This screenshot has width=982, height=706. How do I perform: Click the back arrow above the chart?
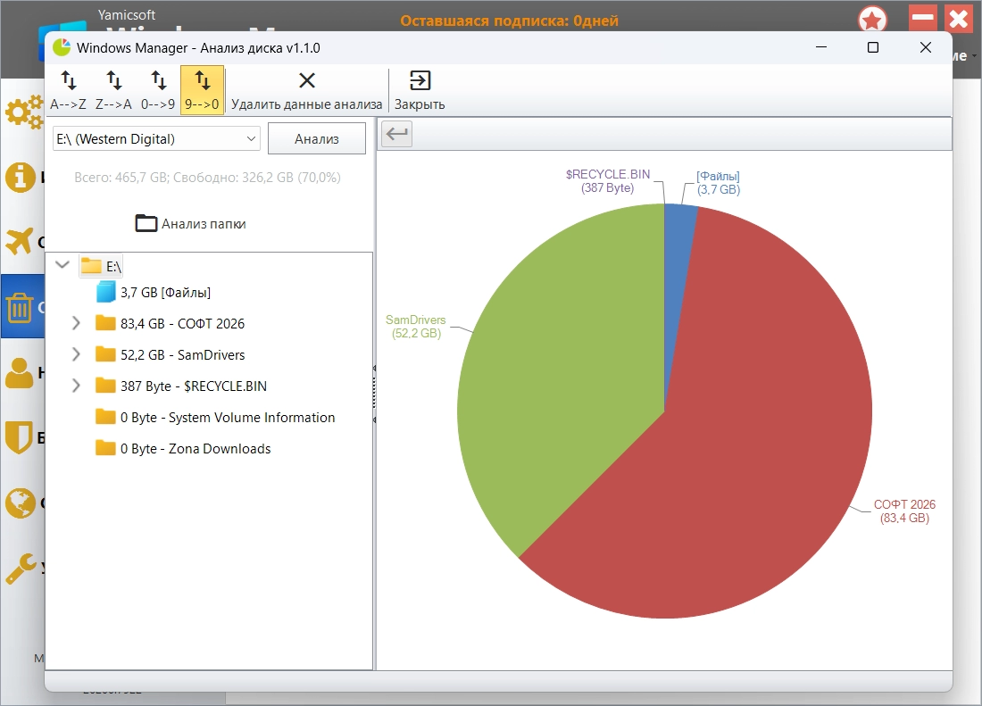coord(397,133)
